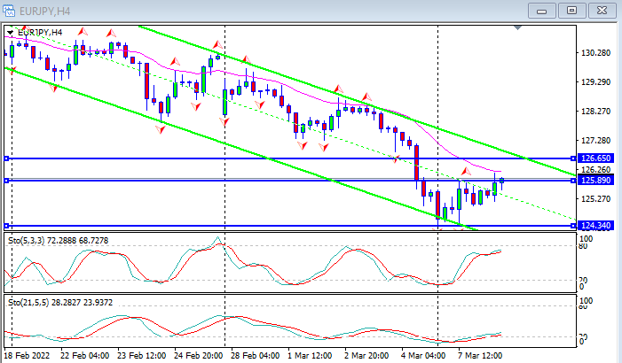Click left handle of 126.650 horizontal line
The height and width of the screenshot is (363, 622).
7,158
